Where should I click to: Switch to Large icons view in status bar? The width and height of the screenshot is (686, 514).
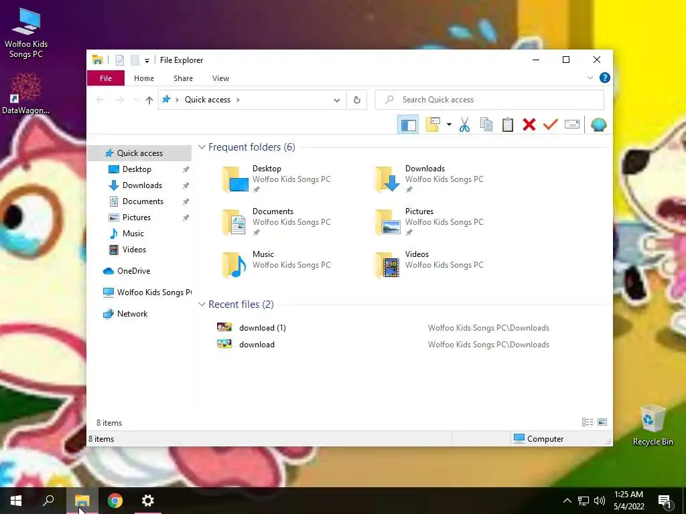(602, 422)
